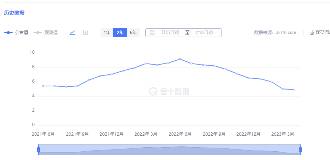
Task: Click the download arrow icon for saving image
Action: tap(312, 33)
